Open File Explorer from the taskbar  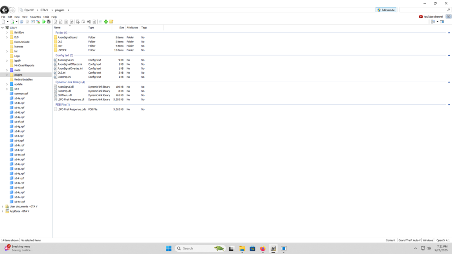tap(242, 248)
